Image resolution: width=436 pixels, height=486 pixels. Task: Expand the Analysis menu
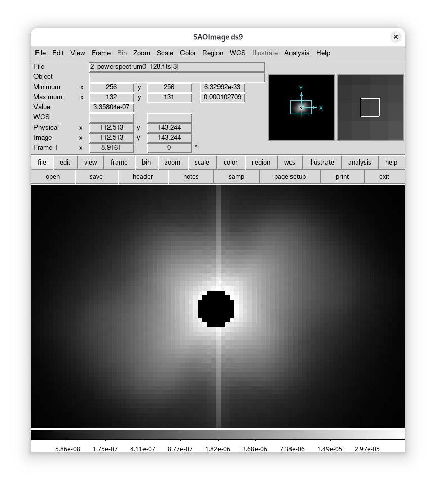pyautogui.click(x=297, y=53)
